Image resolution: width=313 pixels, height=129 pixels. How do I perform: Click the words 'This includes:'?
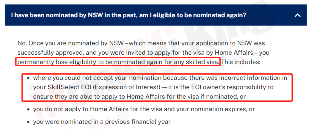coord(241,62)
